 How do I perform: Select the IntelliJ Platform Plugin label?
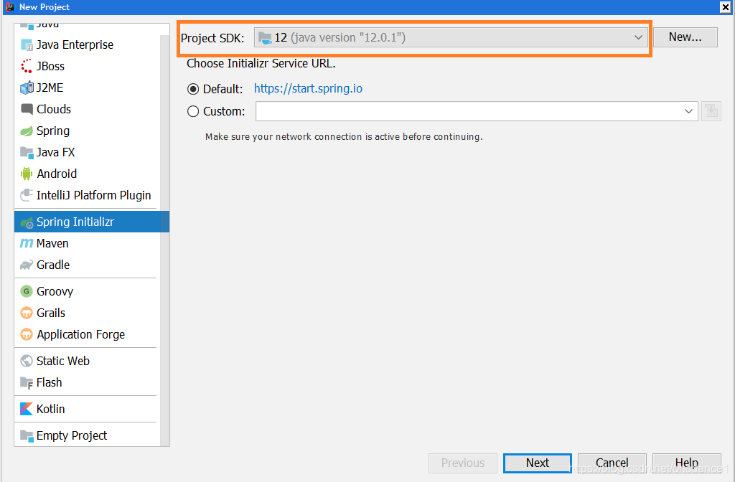94,195
